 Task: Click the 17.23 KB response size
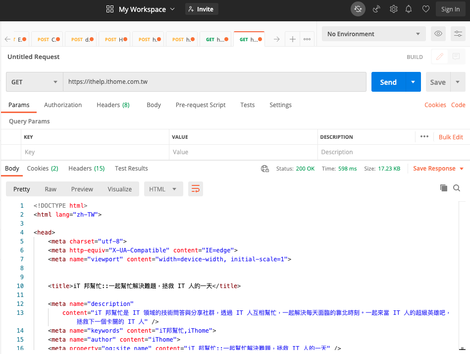(x=389, y=169)
